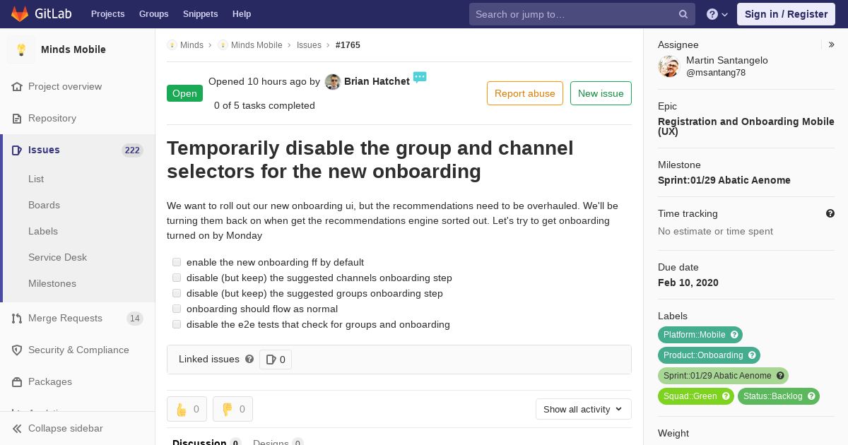Click the collapse sidebar double-chevron icon
Viewport: 848px width, 445px height.
pyautogui.click(x=17, y=428)
